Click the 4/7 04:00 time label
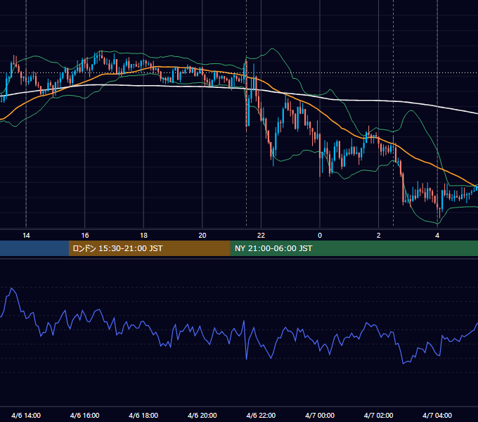Viewport: 478px width, 422px height. [x=437, y=415]
